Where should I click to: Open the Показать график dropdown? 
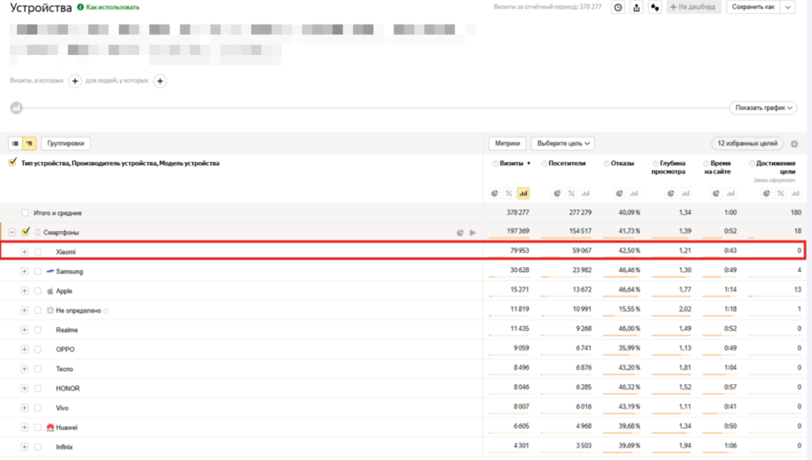pos(763,107)
